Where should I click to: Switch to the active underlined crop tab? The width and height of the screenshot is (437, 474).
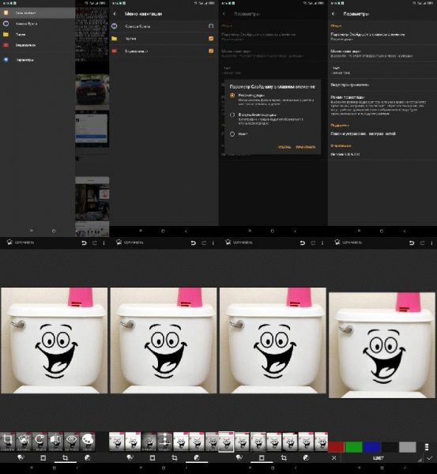click(x=65, y=458)
